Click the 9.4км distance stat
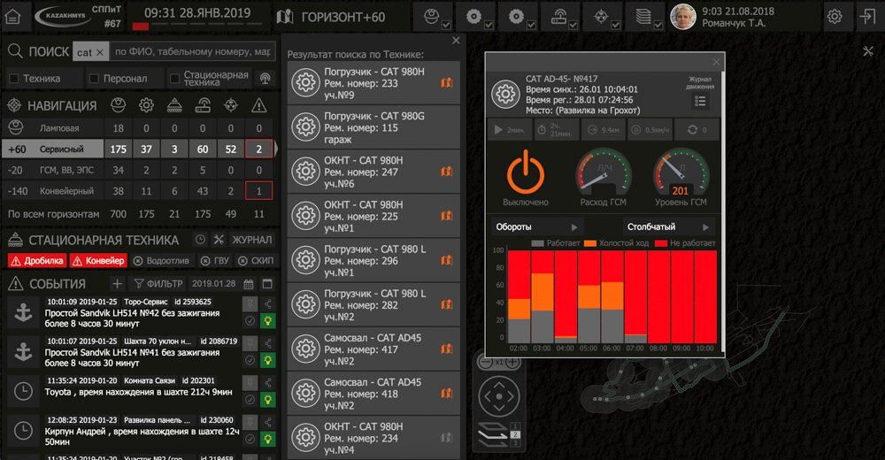 click(604, 130)
